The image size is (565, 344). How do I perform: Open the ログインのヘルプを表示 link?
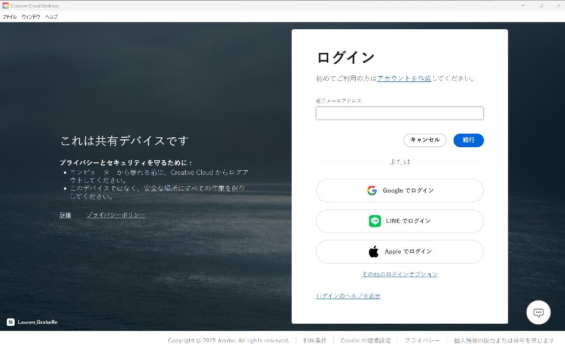pos(348,296)
